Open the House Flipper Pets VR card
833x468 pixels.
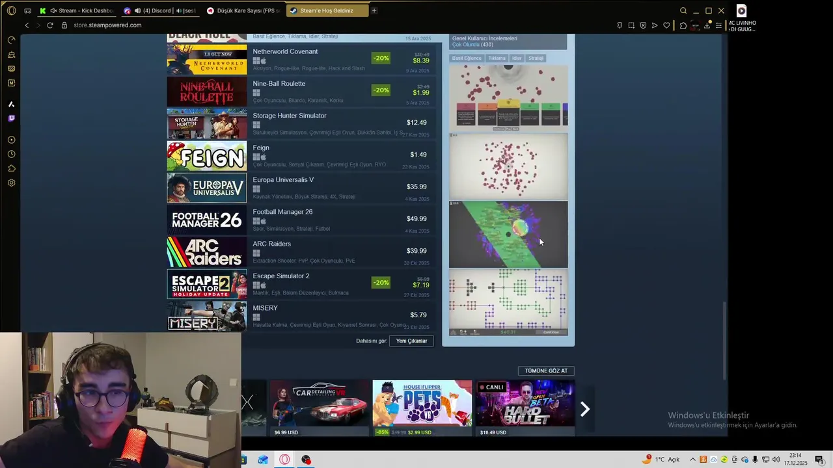pos(422,408)
